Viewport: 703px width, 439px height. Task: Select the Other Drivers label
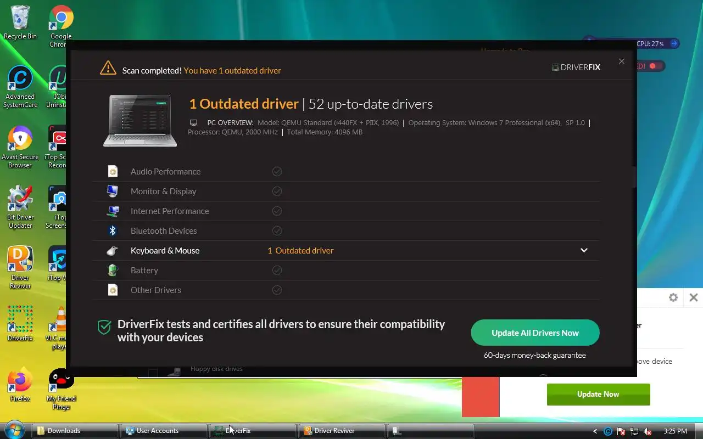point(156,290)
